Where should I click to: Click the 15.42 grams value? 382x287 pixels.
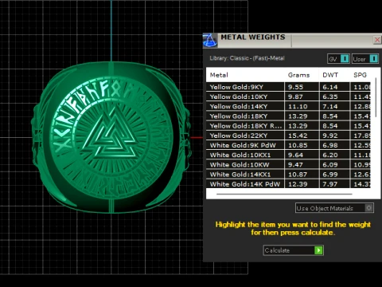coord(298,136)
